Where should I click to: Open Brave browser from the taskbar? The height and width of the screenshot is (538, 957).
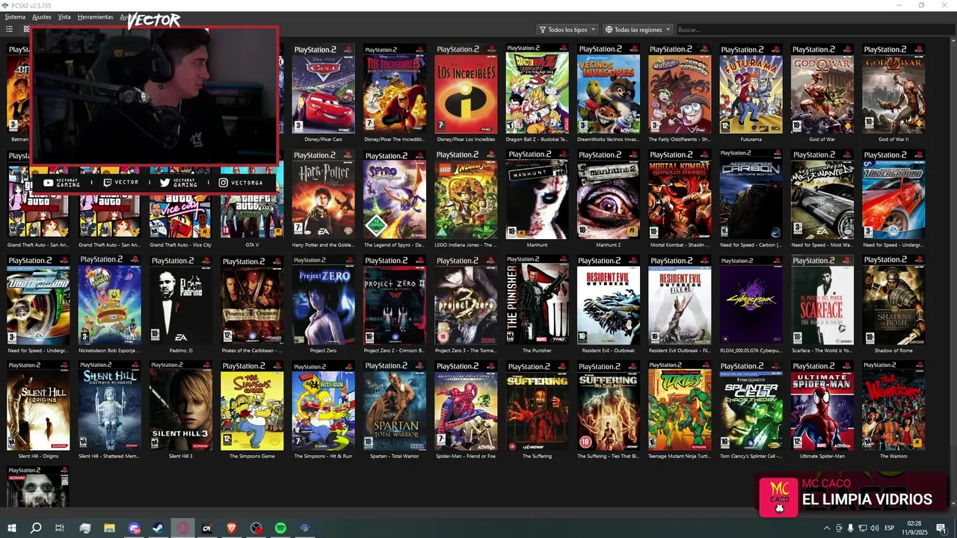tap(232, 528)
